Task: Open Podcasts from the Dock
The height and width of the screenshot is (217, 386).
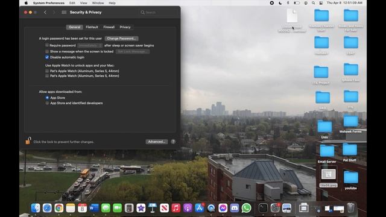Action: click(x=188, y=208)
